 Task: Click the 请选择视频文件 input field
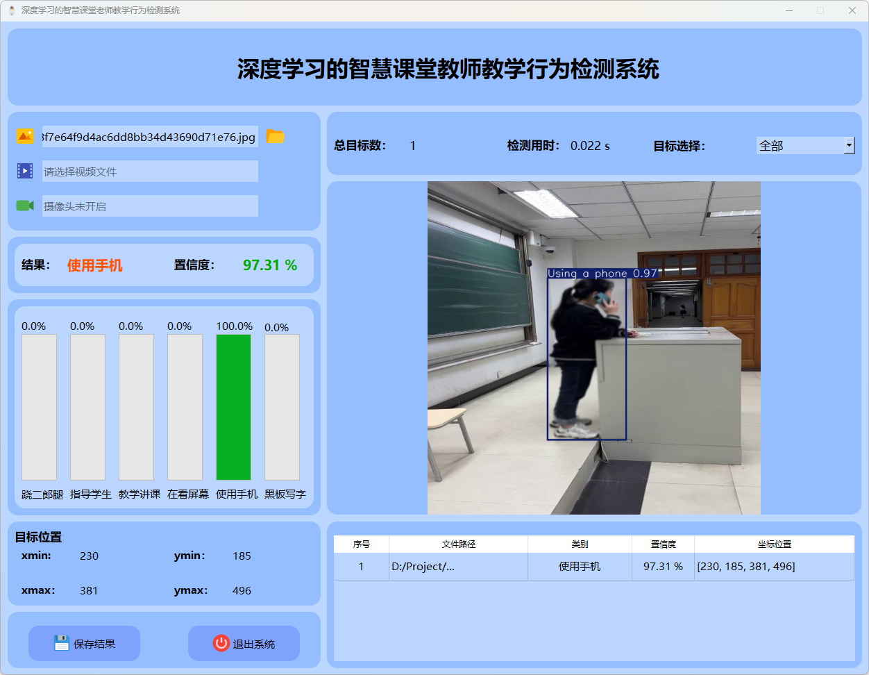pos(149,171)
